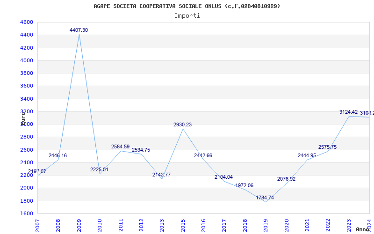
Task: Click the Anno x-axis title
Action: click(x=362, y=230)
